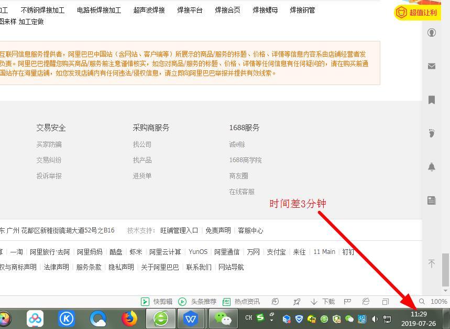The width and height of the screenshot is (450, 329).
Task: Open the 焊接螺母 link
Action: [265, 10]
